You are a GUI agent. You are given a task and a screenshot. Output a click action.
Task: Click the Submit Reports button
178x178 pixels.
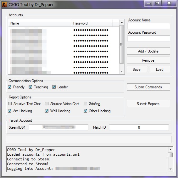pos(148,104)
